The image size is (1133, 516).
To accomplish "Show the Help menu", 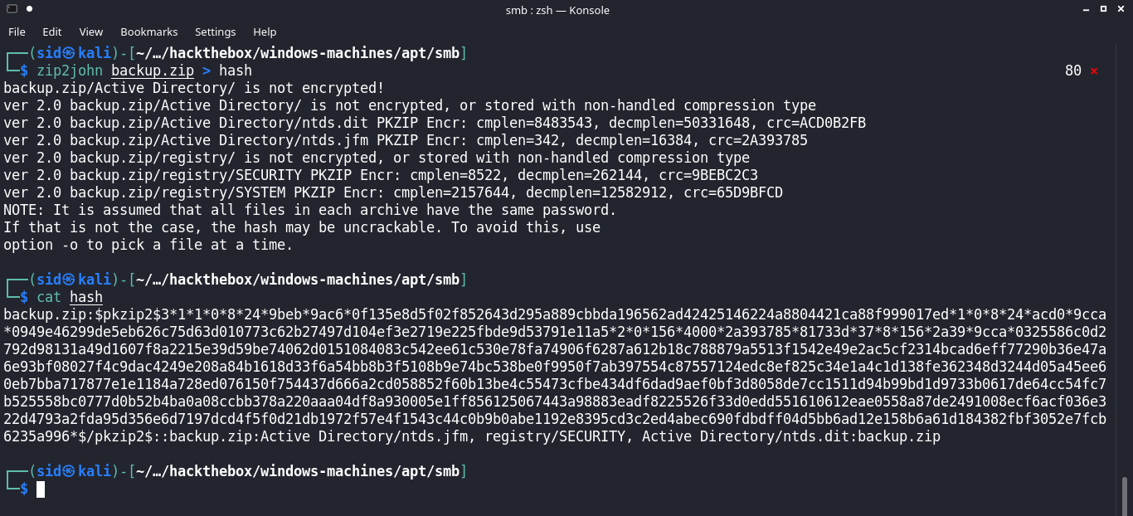I will 265,32.
